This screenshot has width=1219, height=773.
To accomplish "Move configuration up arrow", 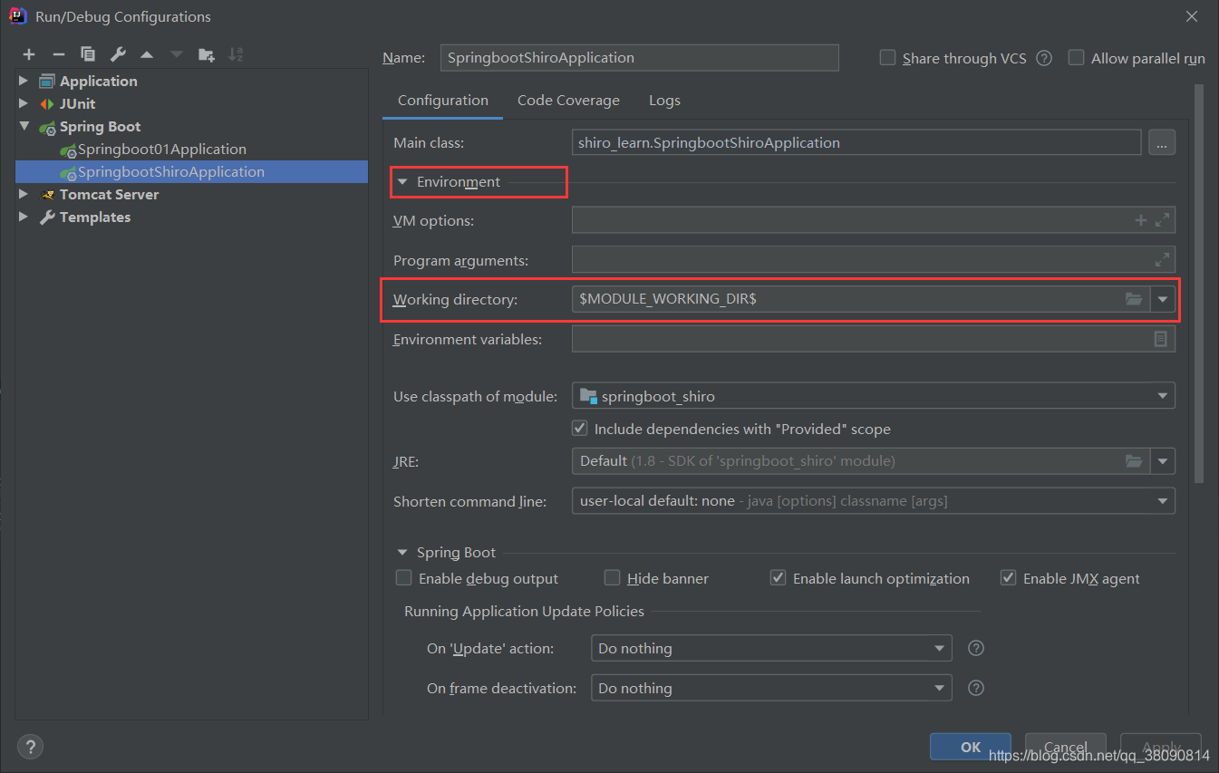I will pos(147,55).
